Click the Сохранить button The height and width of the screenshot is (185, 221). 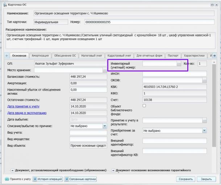(x=185, y=179)
